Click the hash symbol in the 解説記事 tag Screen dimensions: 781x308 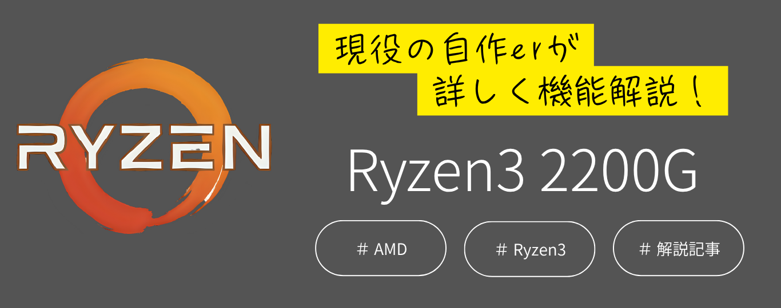[x=644, y=249]
